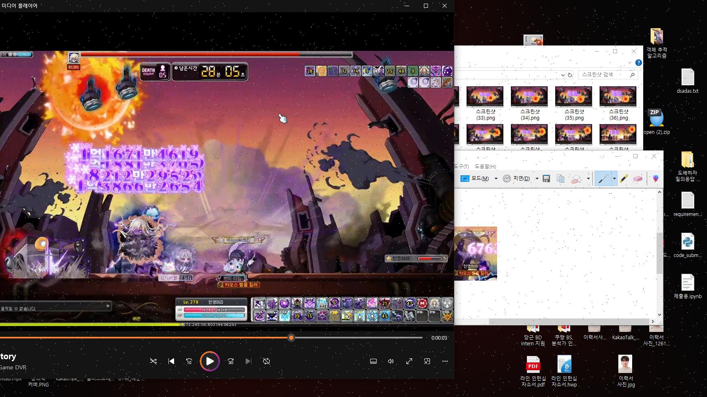Screen dimensions: 707x397
Task: Expand the Mode dropdown arrow
Action: (496, 179)
